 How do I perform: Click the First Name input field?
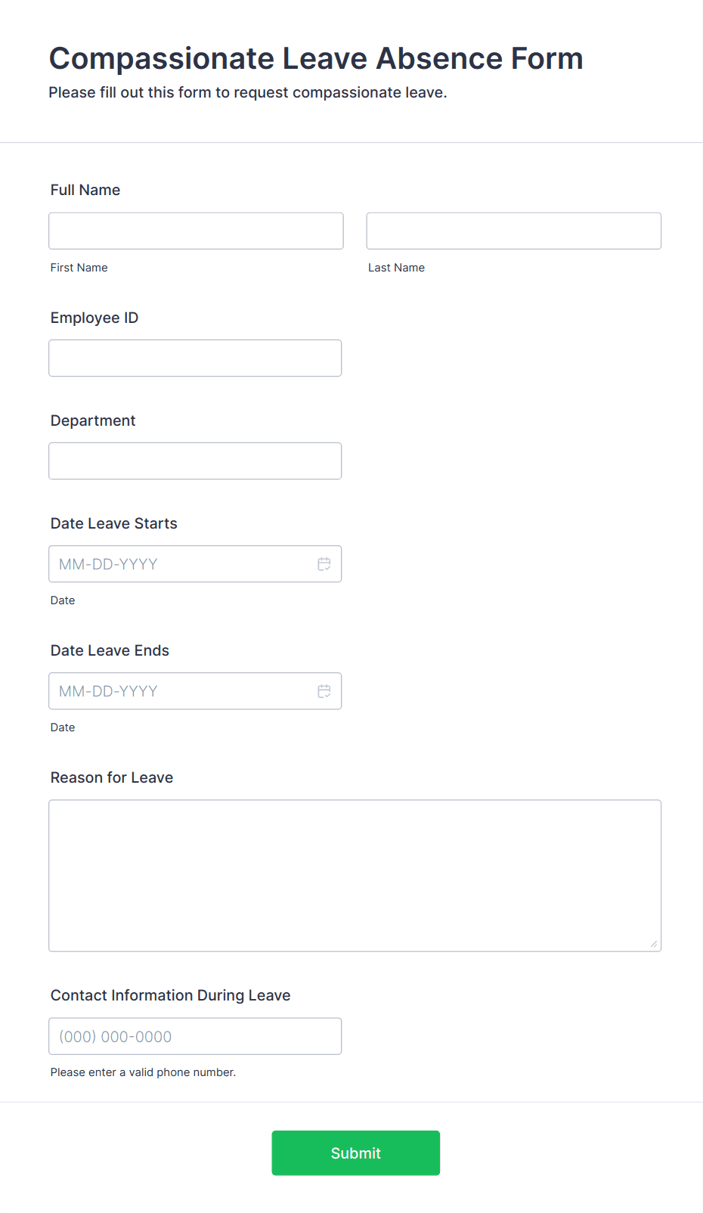[195, 231]
